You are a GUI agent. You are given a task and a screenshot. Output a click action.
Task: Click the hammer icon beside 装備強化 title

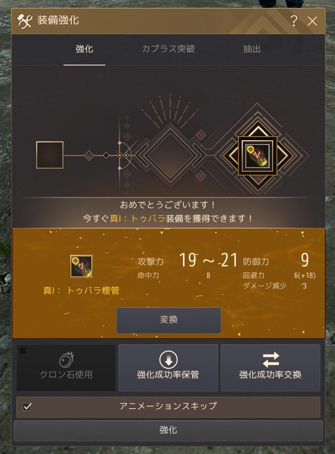tap(24, 21)
